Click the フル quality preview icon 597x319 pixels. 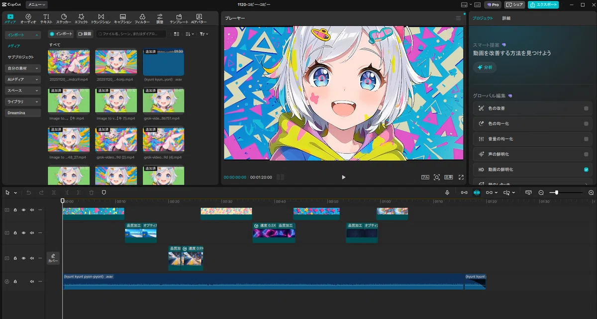[425, 177]
